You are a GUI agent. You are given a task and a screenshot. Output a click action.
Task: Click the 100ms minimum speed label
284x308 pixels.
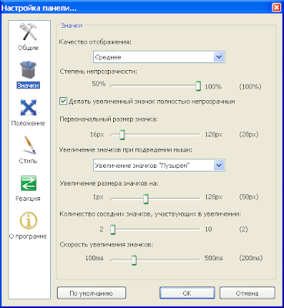coord(94,258)
